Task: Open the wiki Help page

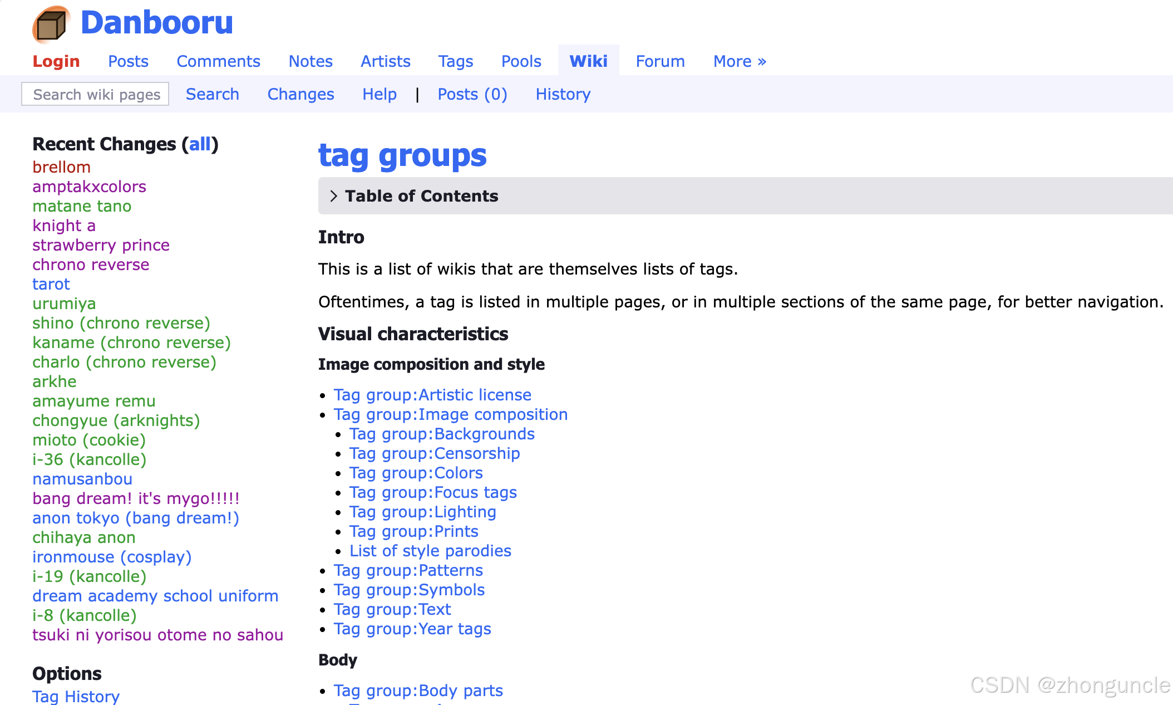Action: [x=379, y=94]
